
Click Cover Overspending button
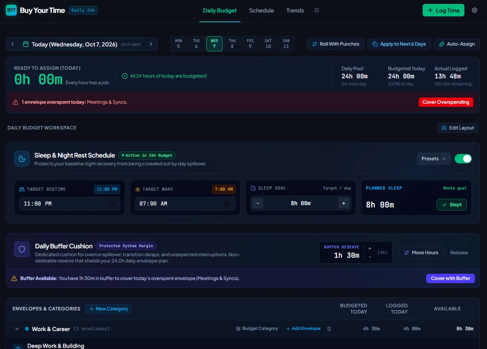click(446, 102)
